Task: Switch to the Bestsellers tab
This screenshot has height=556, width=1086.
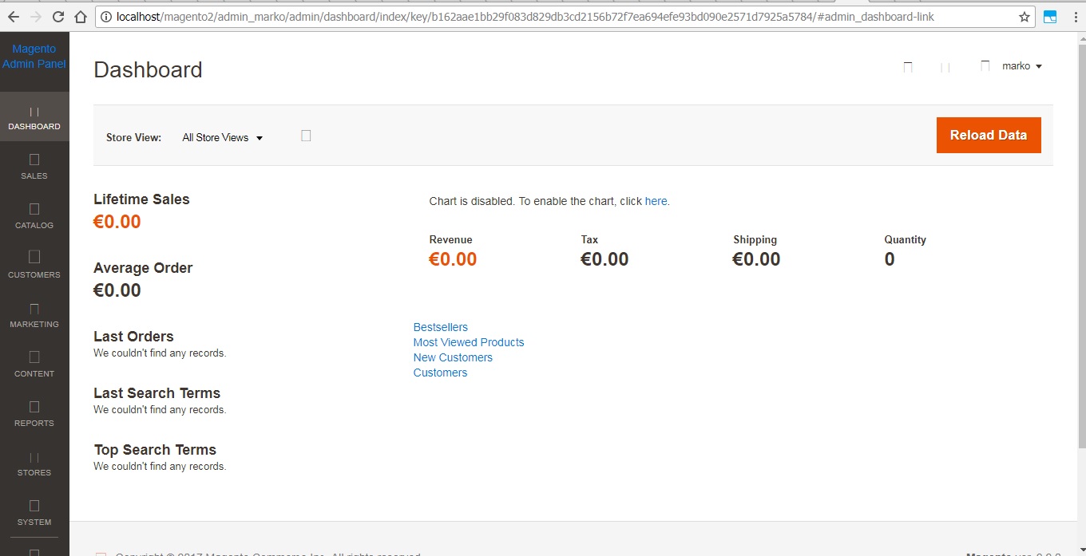Action: point(440,327)
